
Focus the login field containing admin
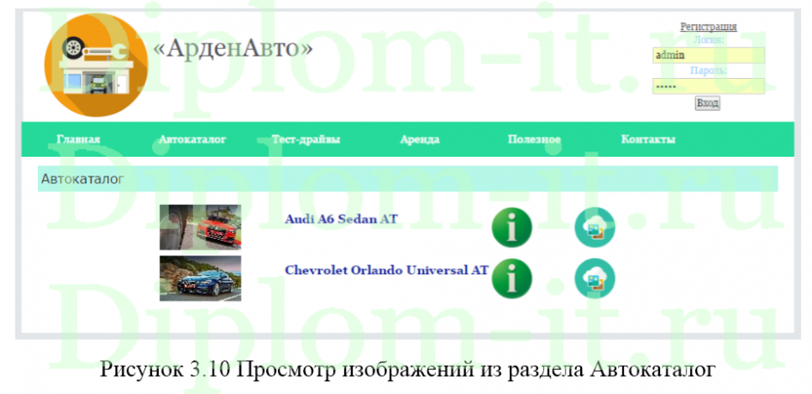pos(707,55)
